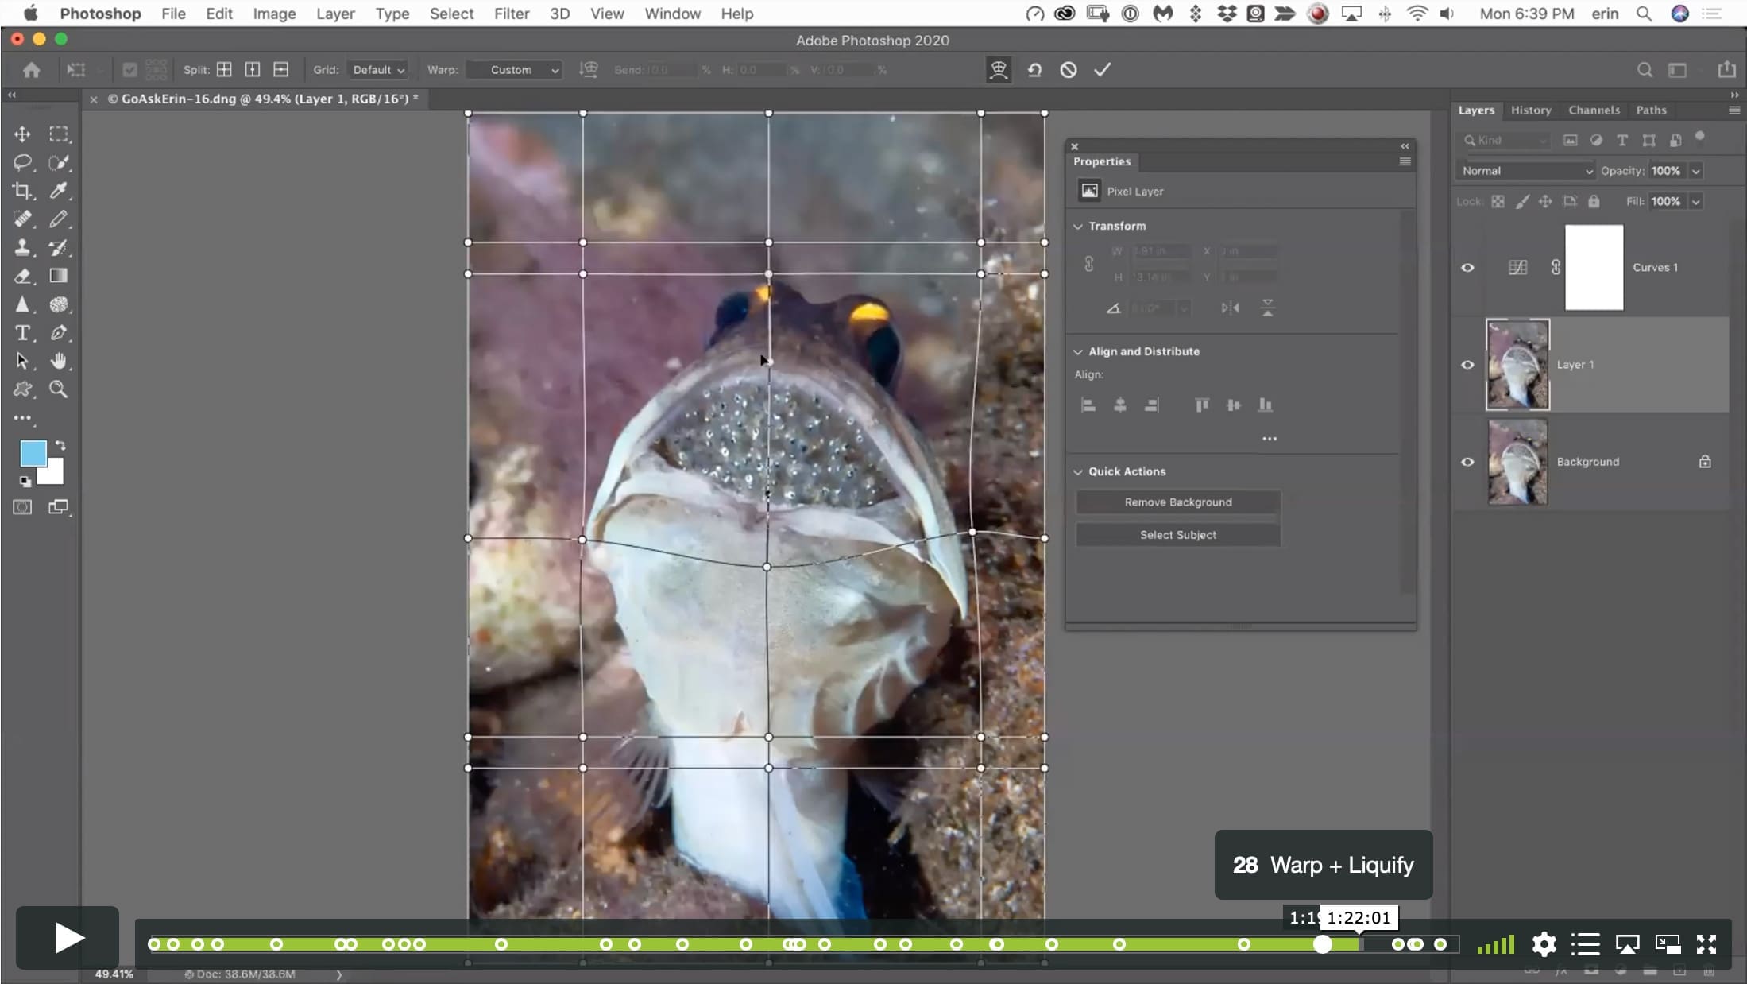Switch to the Channels tab
Screen dimensions: 1747x984
(x=1594, y=110)
